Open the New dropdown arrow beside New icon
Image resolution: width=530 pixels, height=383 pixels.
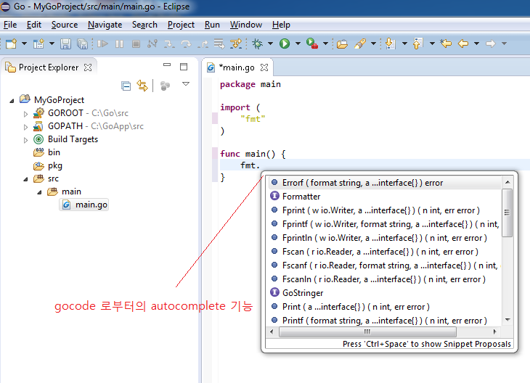tap(25, 44)
